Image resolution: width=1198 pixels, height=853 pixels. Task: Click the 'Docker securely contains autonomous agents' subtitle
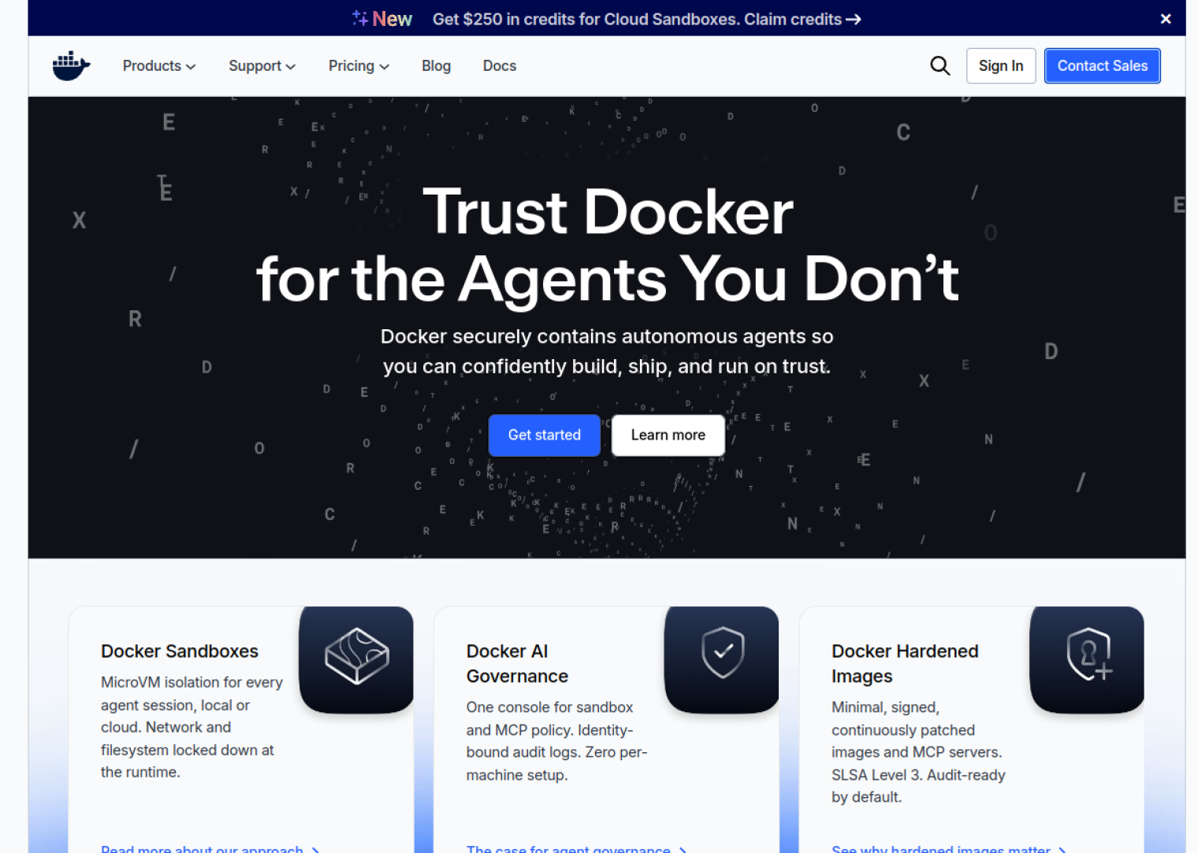click(x=607, y=351)
